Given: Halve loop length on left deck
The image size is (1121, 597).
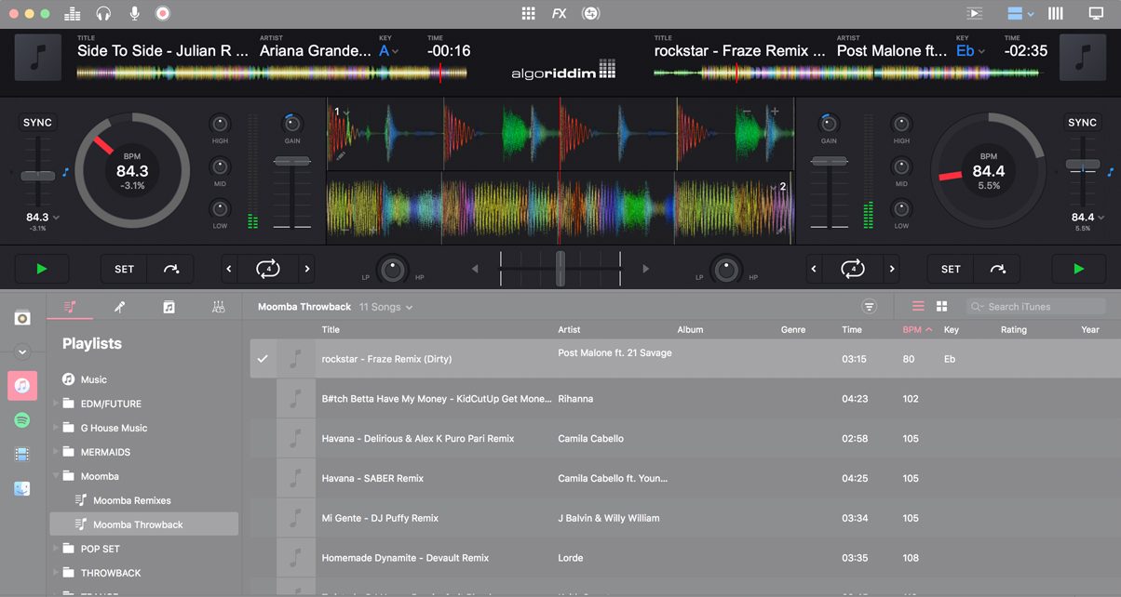Looking at the screenshot, I should tap(230, 269).
